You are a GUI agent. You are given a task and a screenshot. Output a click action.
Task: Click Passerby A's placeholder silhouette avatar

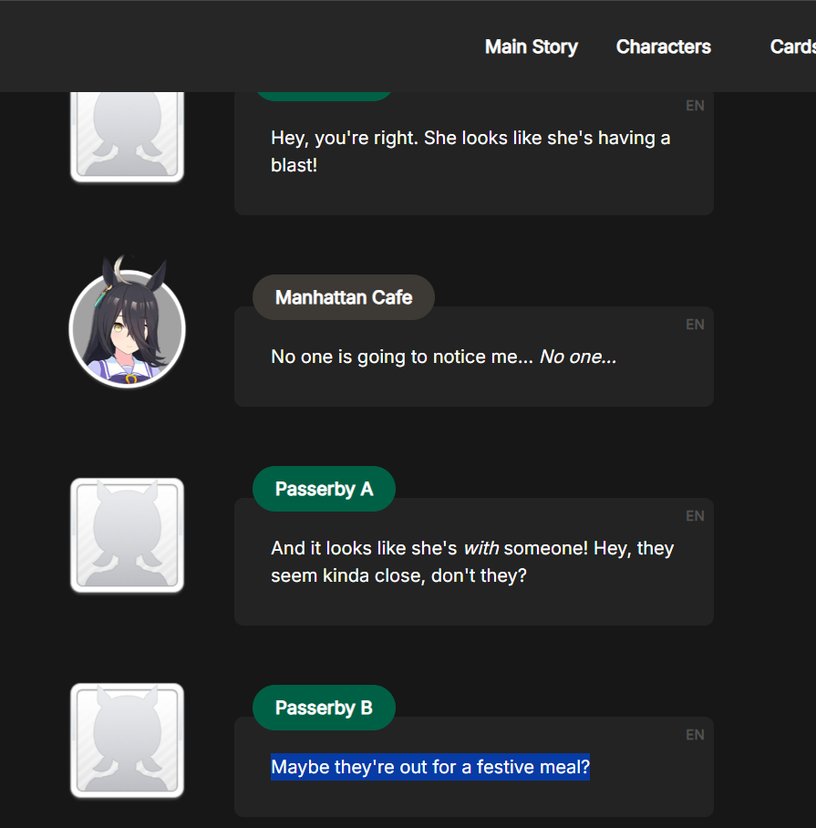[128, 535]
